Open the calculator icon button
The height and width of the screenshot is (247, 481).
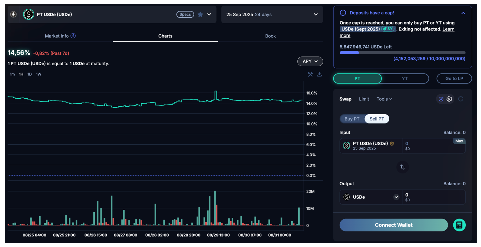coord(459,225)
